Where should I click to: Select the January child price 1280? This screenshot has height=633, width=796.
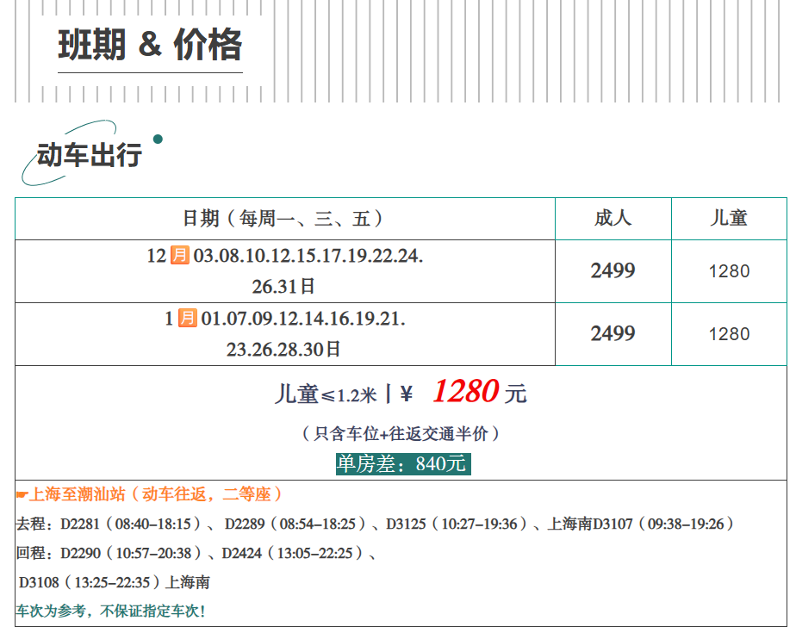click(729, 334)
